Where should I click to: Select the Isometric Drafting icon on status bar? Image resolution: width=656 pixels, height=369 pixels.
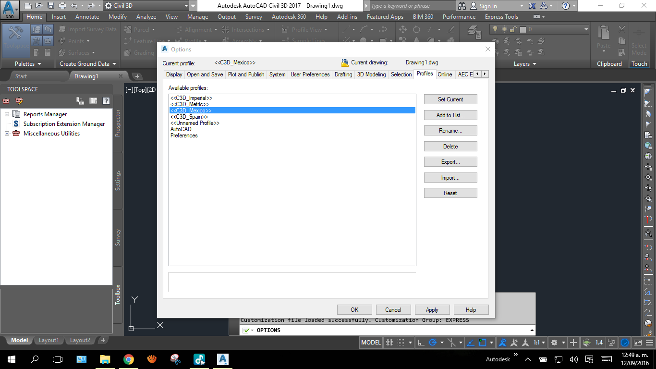coord(452,342)
